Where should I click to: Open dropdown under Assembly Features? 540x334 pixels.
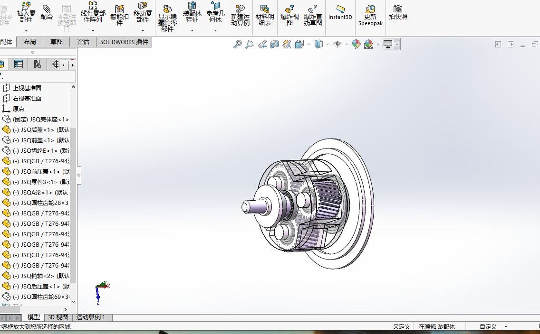click(x=192, y=30)
